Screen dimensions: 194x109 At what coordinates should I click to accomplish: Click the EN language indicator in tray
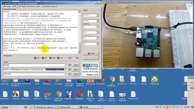(x=157, y=107)
